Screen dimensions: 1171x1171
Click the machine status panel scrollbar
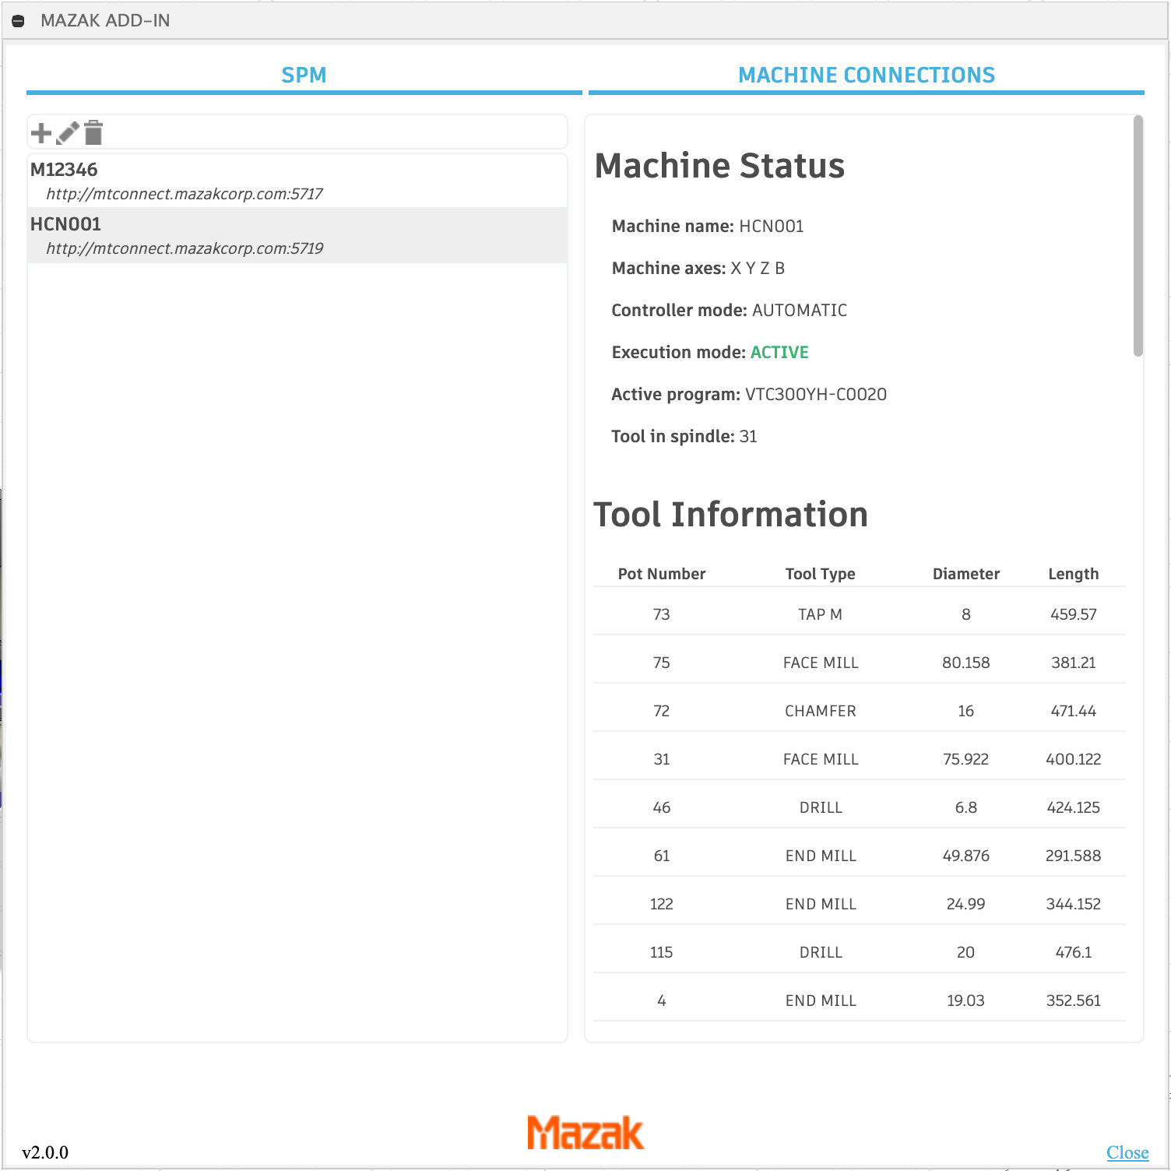tap(1138, 236)
